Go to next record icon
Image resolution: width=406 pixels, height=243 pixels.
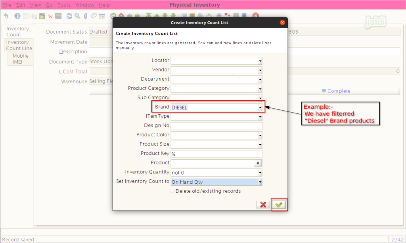tap(165, 15)
